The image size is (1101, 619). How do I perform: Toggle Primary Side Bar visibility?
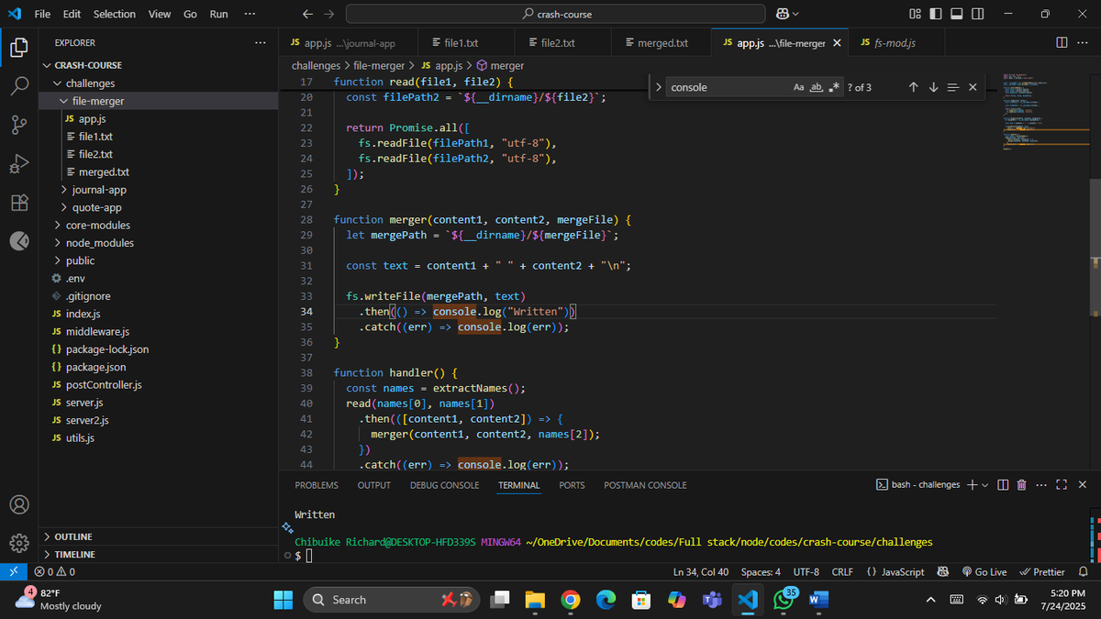click(935, 14)
